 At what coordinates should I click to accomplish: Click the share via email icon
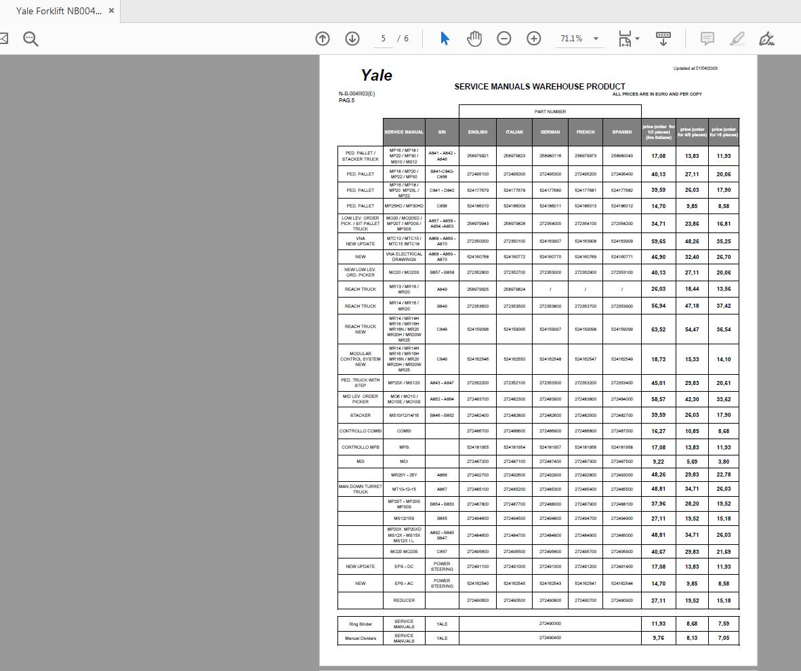pos(5,39)
